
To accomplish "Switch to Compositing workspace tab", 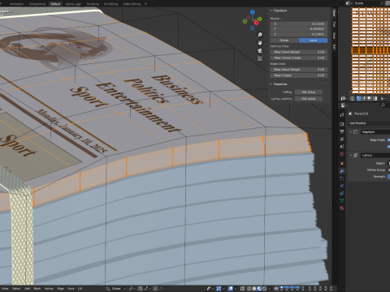I will (37, 4).
